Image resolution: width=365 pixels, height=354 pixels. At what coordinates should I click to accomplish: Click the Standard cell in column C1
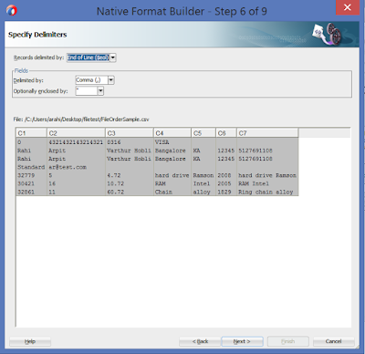coord(31,167)
